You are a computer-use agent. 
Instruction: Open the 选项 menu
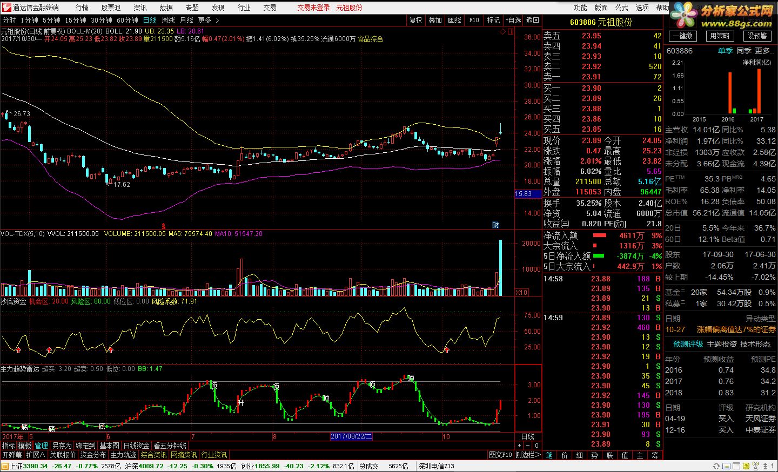coord(642,8)
